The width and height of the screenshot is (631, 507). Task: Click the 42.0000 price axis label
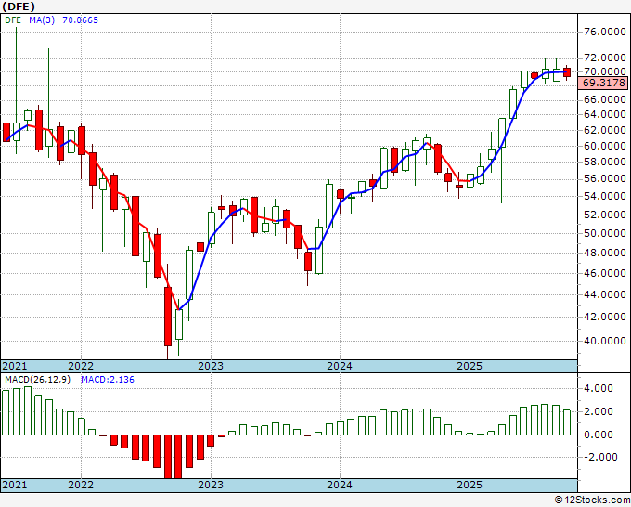point(604,317)
